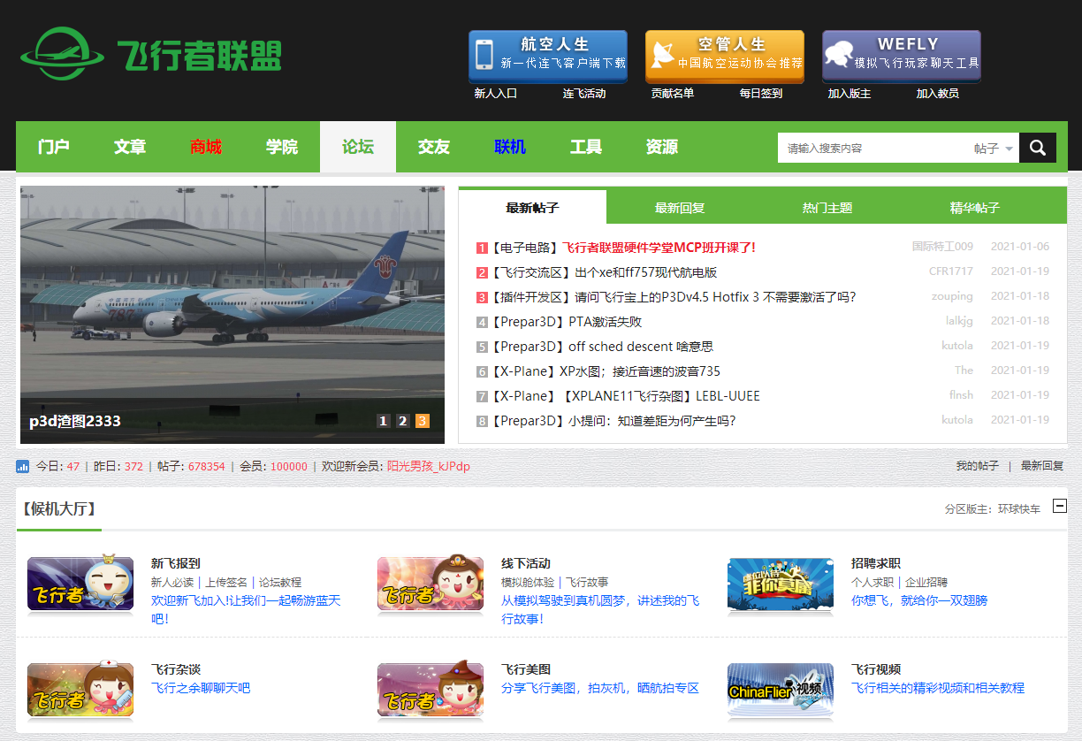
Task: Open the 帖子 search type dropdown
Action: (990, 149)
